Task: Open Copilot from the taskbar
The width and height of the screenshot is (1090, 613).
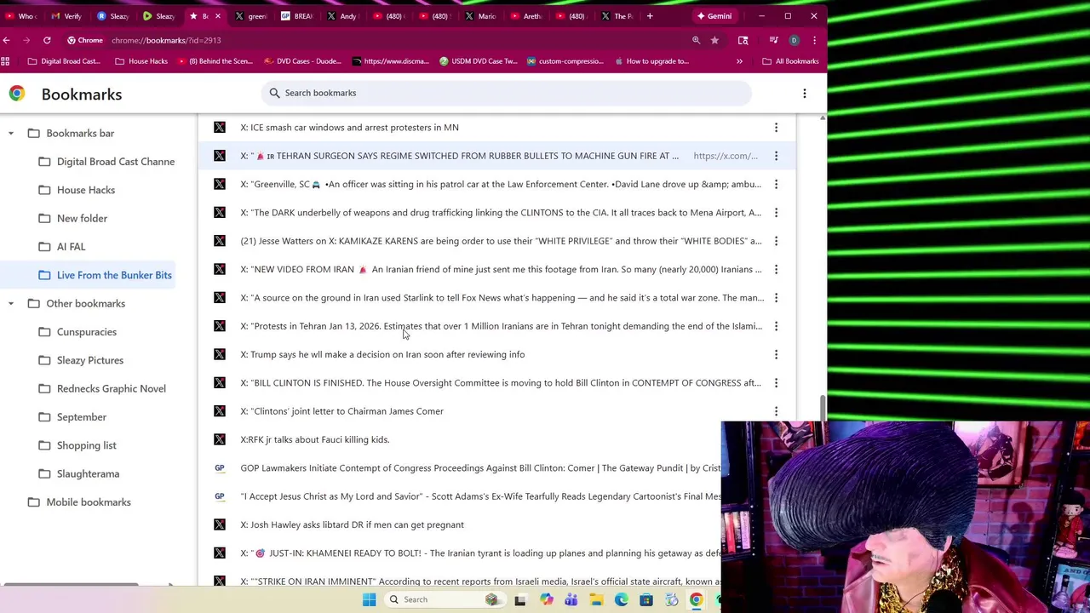Action: (x=546, y=599)
